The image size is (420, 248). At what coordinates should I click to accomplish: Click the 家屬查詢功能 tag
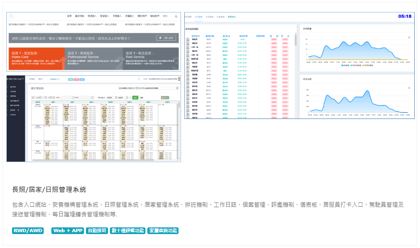(163, 231)
